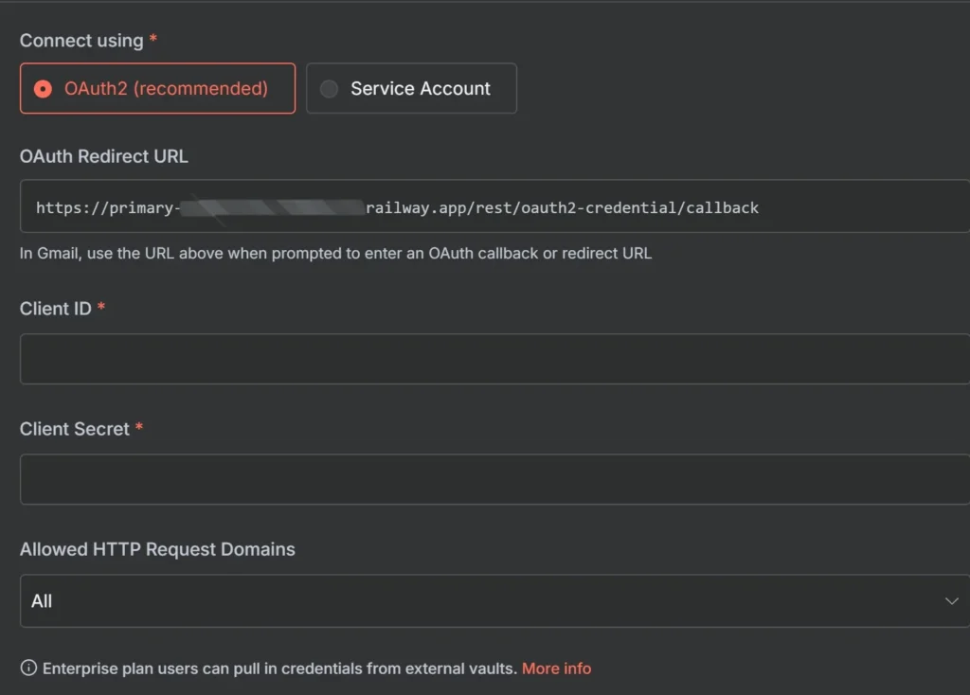Focus the Client ID input field
Image resolution: width=970 pixels, height=695 pixels.
tap(493, 359)
